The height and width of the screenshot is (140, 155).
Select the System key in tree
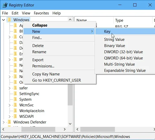pyautogui.click(x=25, y=99)
